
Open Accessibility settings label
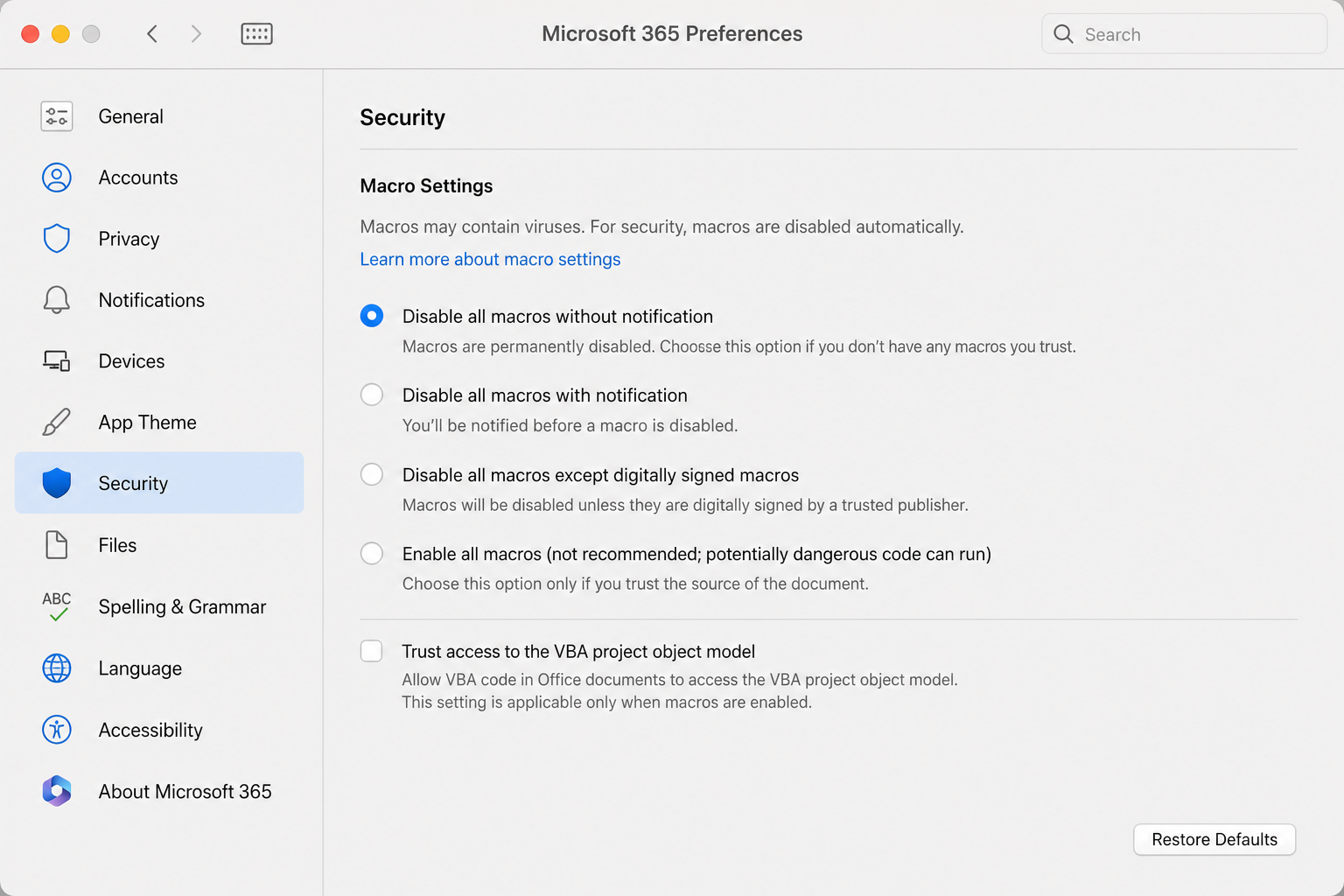150,729
